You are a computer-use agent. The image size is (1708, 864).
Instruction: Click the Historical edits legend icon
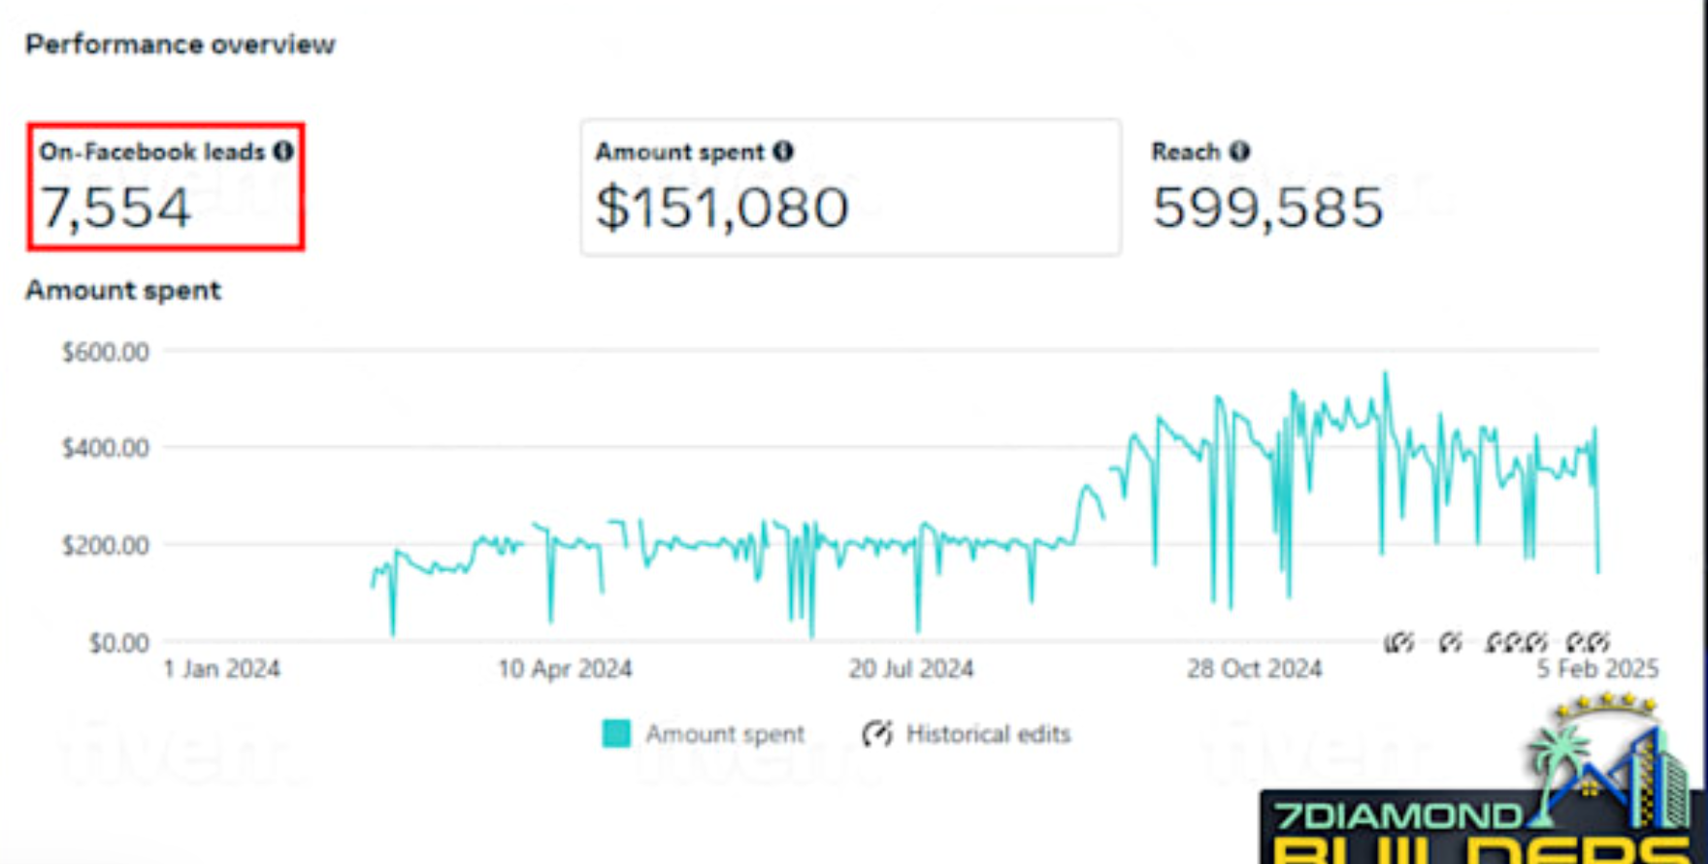pyautogui.click(x=877, y=734)
